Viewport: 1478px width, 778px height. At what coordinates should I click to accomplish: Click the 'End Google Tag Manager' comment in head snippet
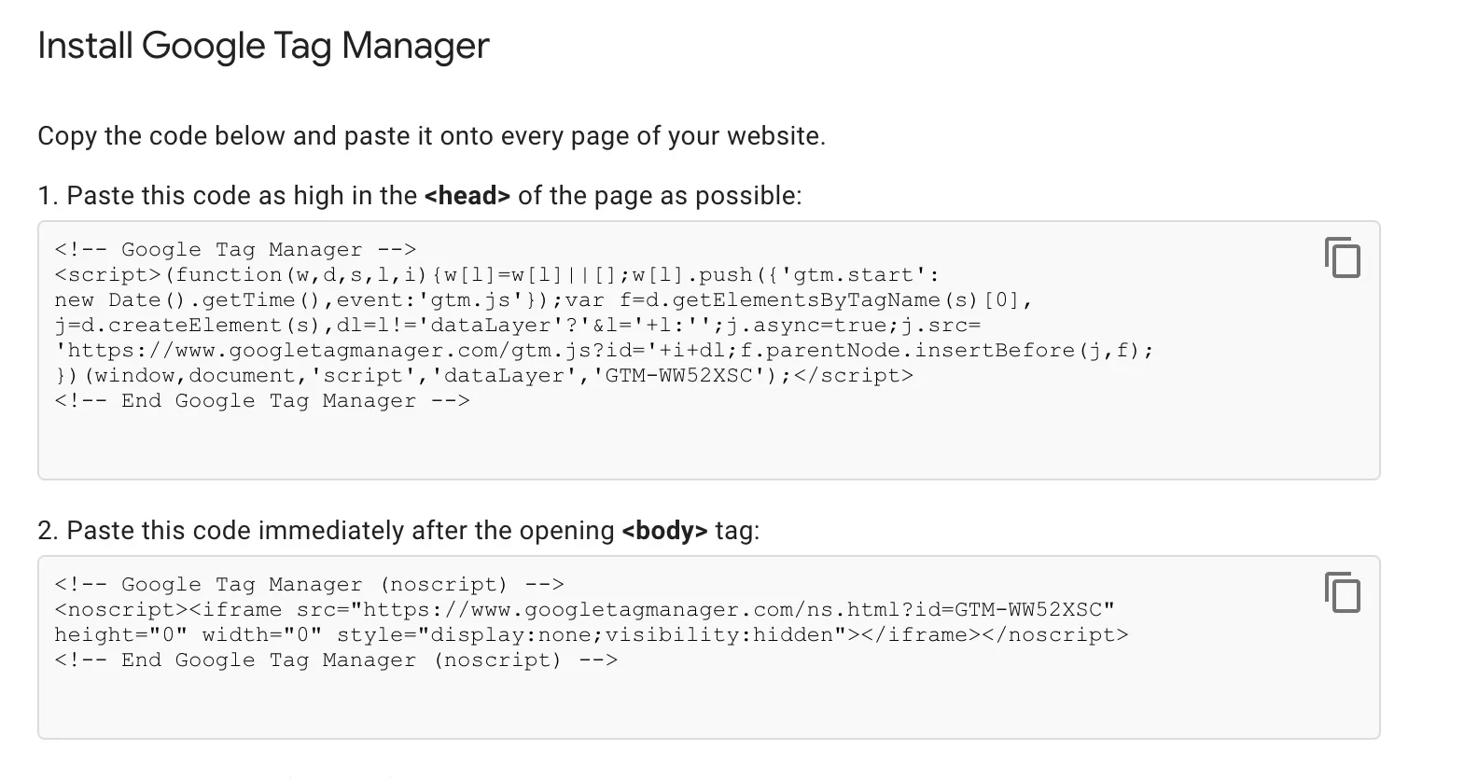pos(262,400)
